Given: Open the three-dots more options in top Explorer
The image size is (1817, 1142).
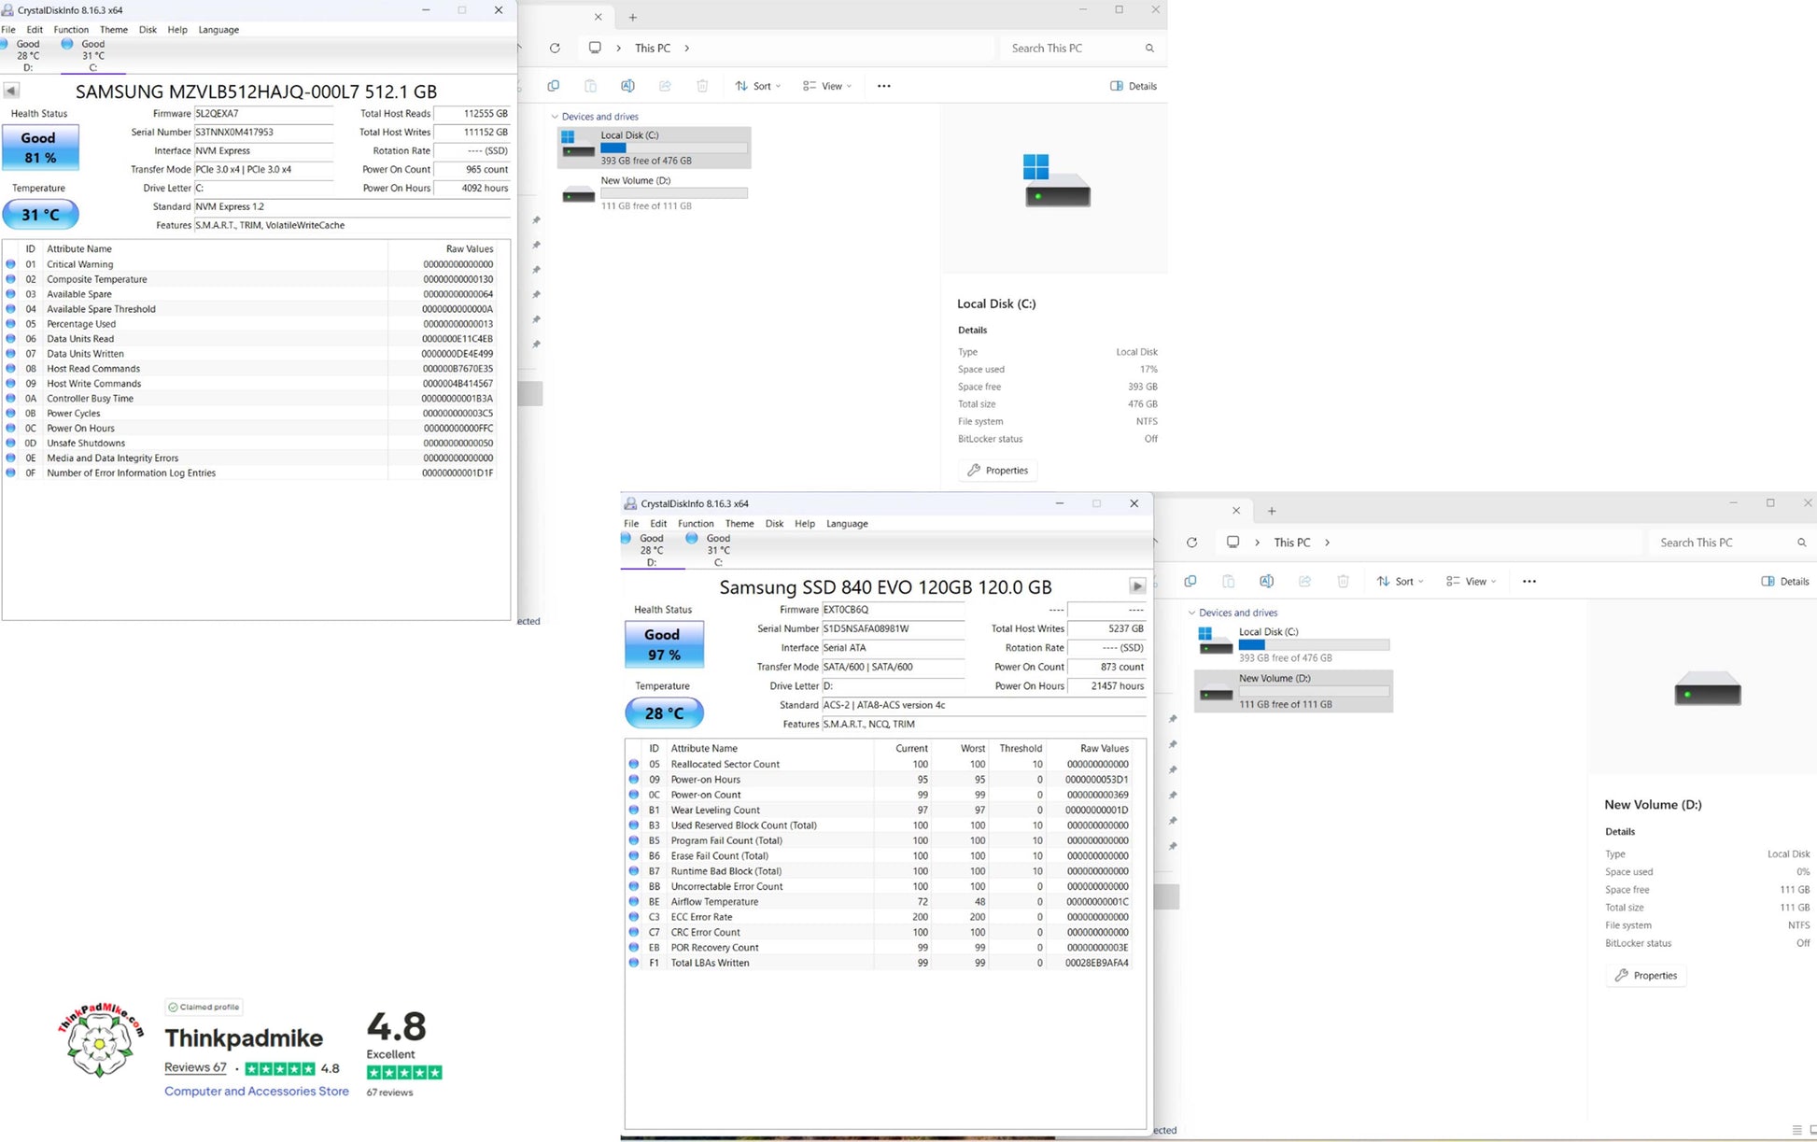Looking at the screenshot, I should 883,86.
